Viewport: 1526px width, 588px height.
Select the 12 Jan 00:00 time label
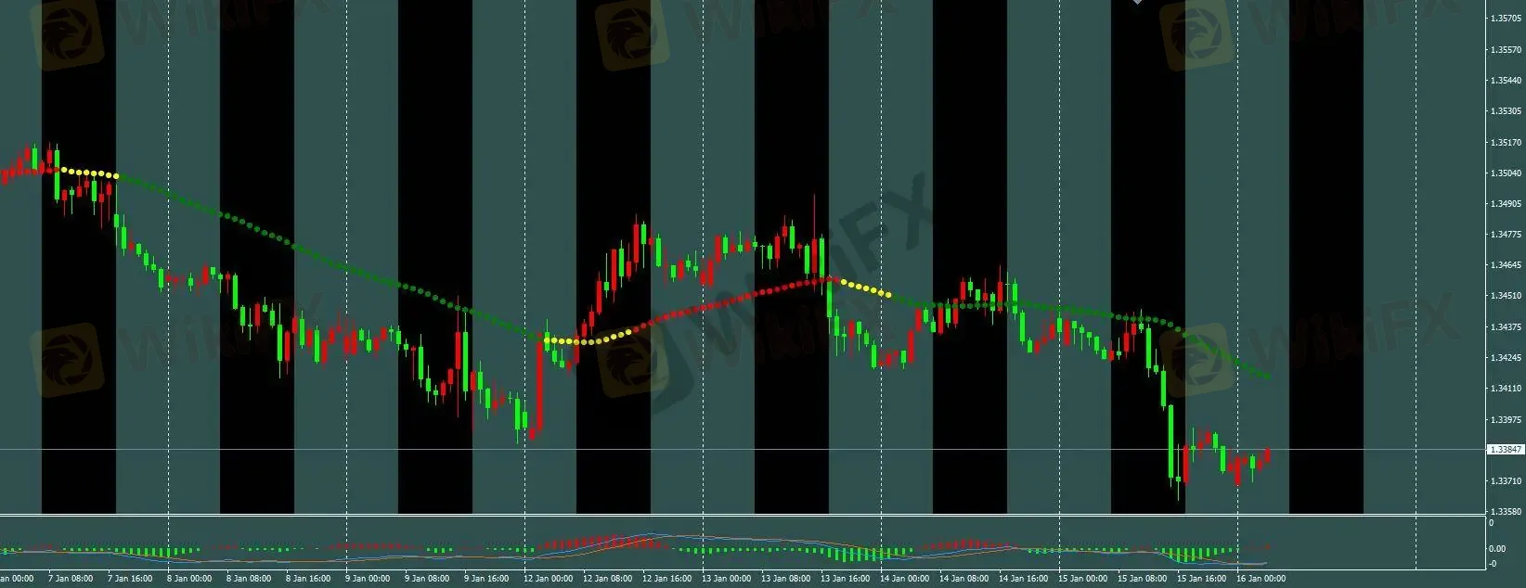pos(549,579)
